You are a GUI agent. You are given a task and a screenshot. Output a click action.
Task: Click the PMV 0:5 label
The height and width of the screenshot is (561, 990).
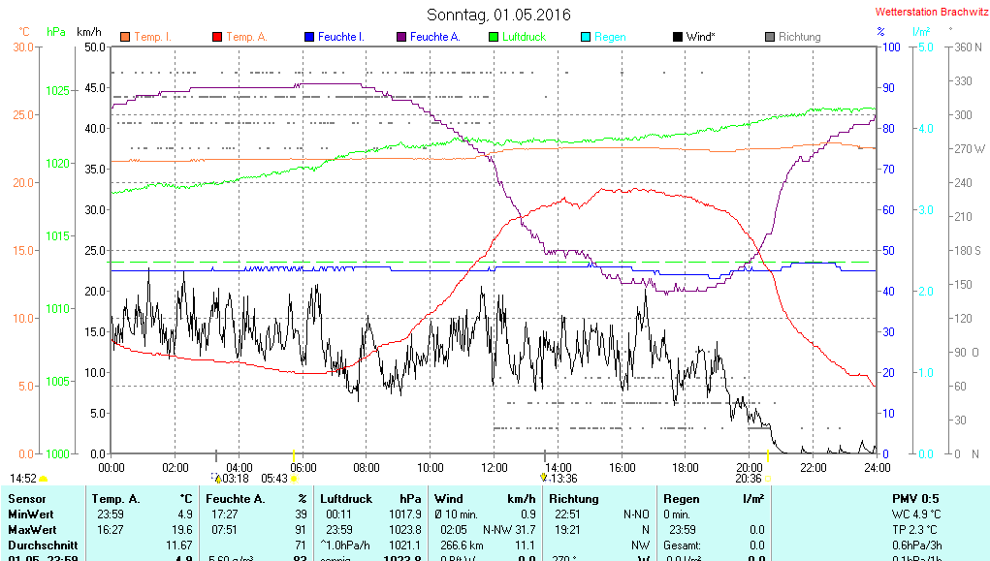coord(914,499)
